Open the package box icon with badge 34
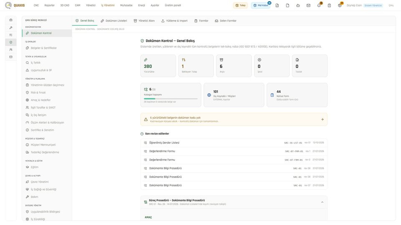The width and height of the screenshot is (401, 225). [x=340, y=5]
